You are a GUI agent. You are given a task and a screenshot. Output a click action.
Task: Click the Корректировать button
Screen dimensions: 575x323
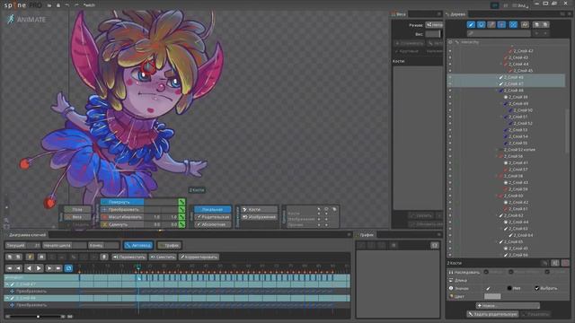point(199,257)
